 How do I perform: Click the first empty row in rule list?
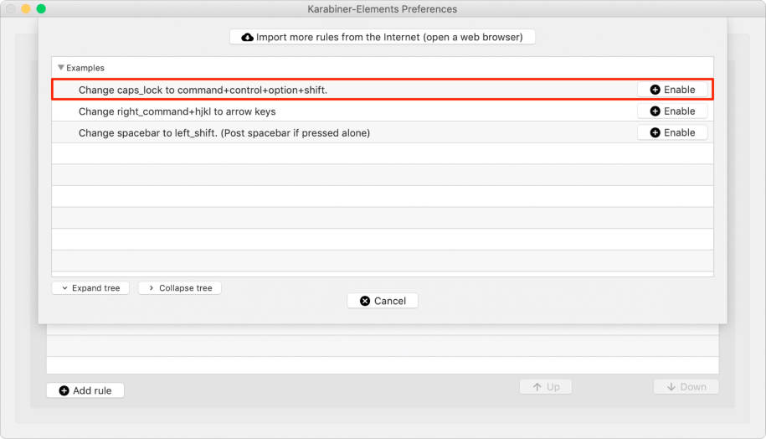tap(383, 154)
